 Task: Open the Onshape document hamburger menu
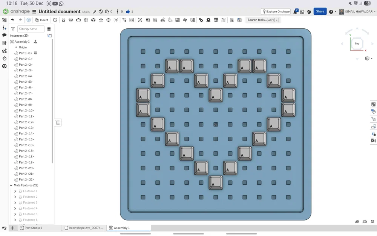tap(34, 12)
